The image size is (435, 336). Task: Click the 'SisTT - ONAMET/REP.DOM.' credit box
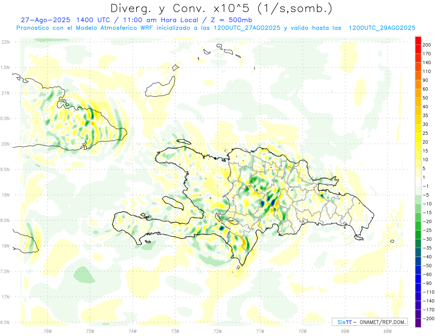pos(369,322)
